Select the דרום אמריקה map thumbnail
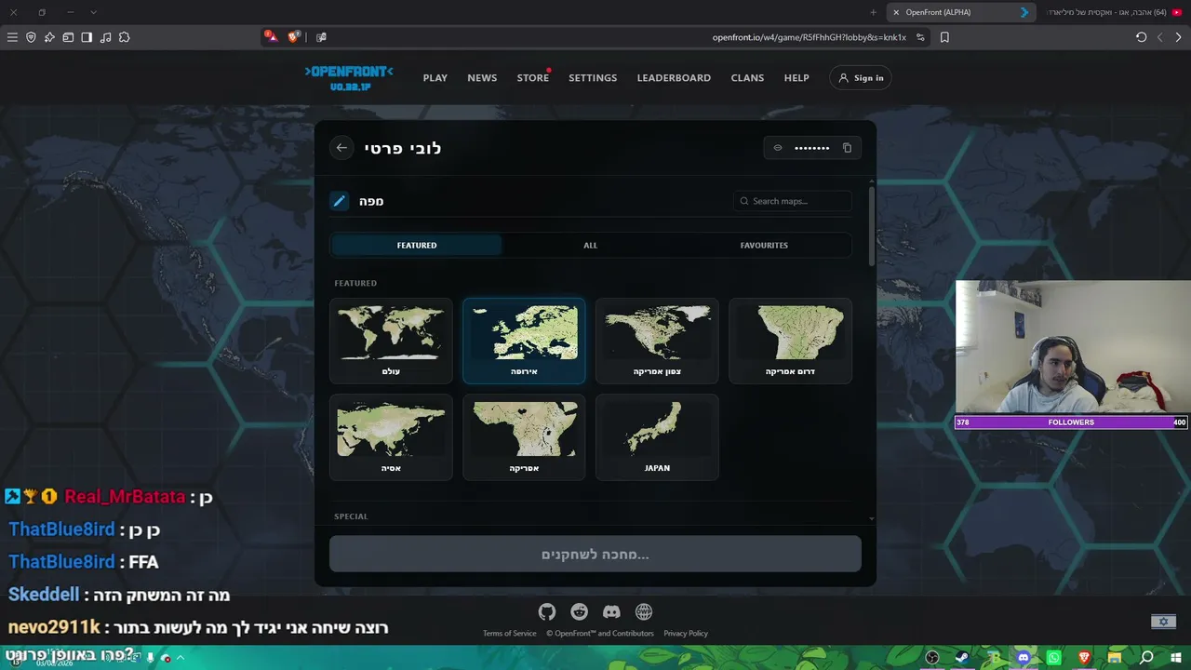Image resolution: width=1191 pixels, height=670 pixels. pos(790,341)
